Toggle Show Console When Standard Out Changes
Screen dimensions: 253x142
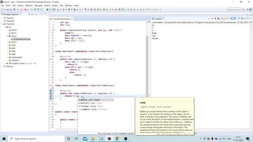(232, 19)
